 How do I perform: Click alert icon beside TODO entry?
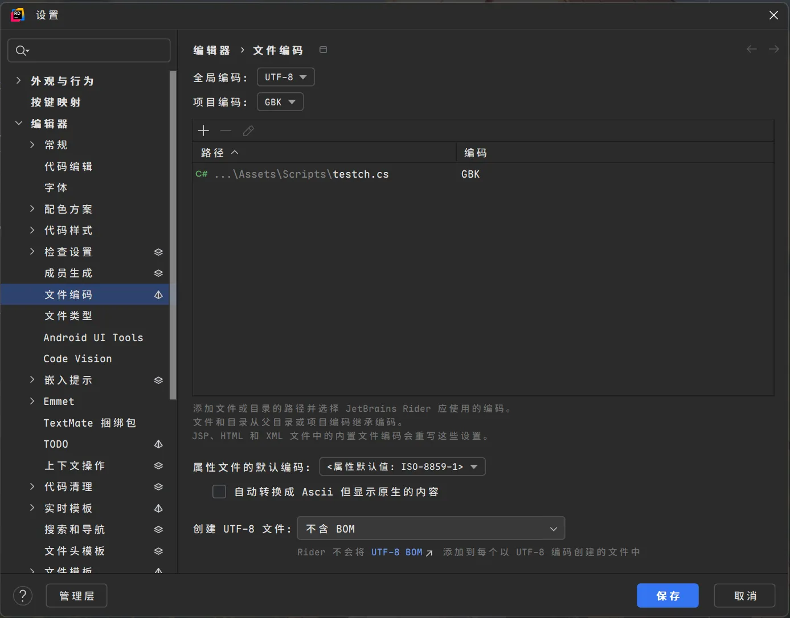pyautogui.click(x=158, y=444)
